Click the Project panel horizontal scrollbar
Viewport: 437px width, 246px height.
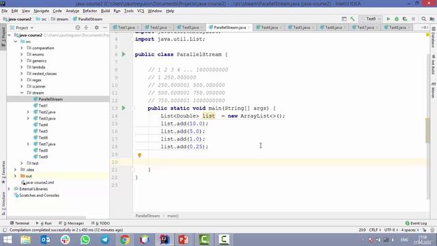[x=46, y=217]
